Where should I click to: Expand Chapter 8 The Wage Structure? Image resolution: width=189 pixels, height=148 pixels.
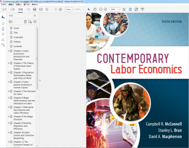[x=9, y=116]
